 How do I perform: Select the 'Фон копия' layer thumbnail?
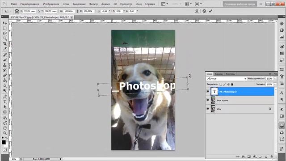[213, 100]
